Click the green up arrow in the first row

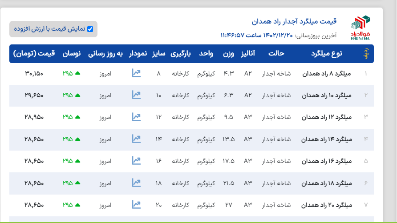pyautogui.click(x=77, y=73)
